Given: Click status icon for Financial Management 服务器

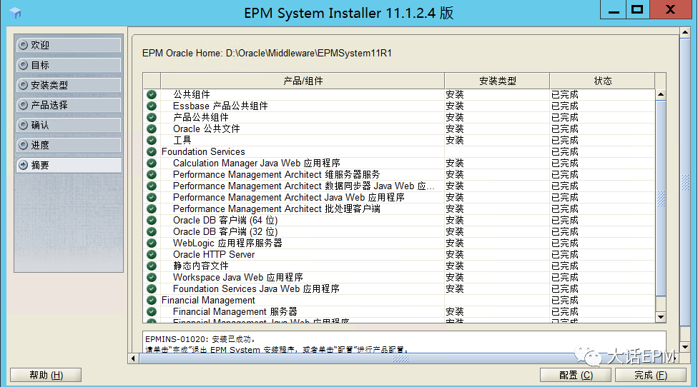Looking at the screenshot, I should [x=152, y=312].
